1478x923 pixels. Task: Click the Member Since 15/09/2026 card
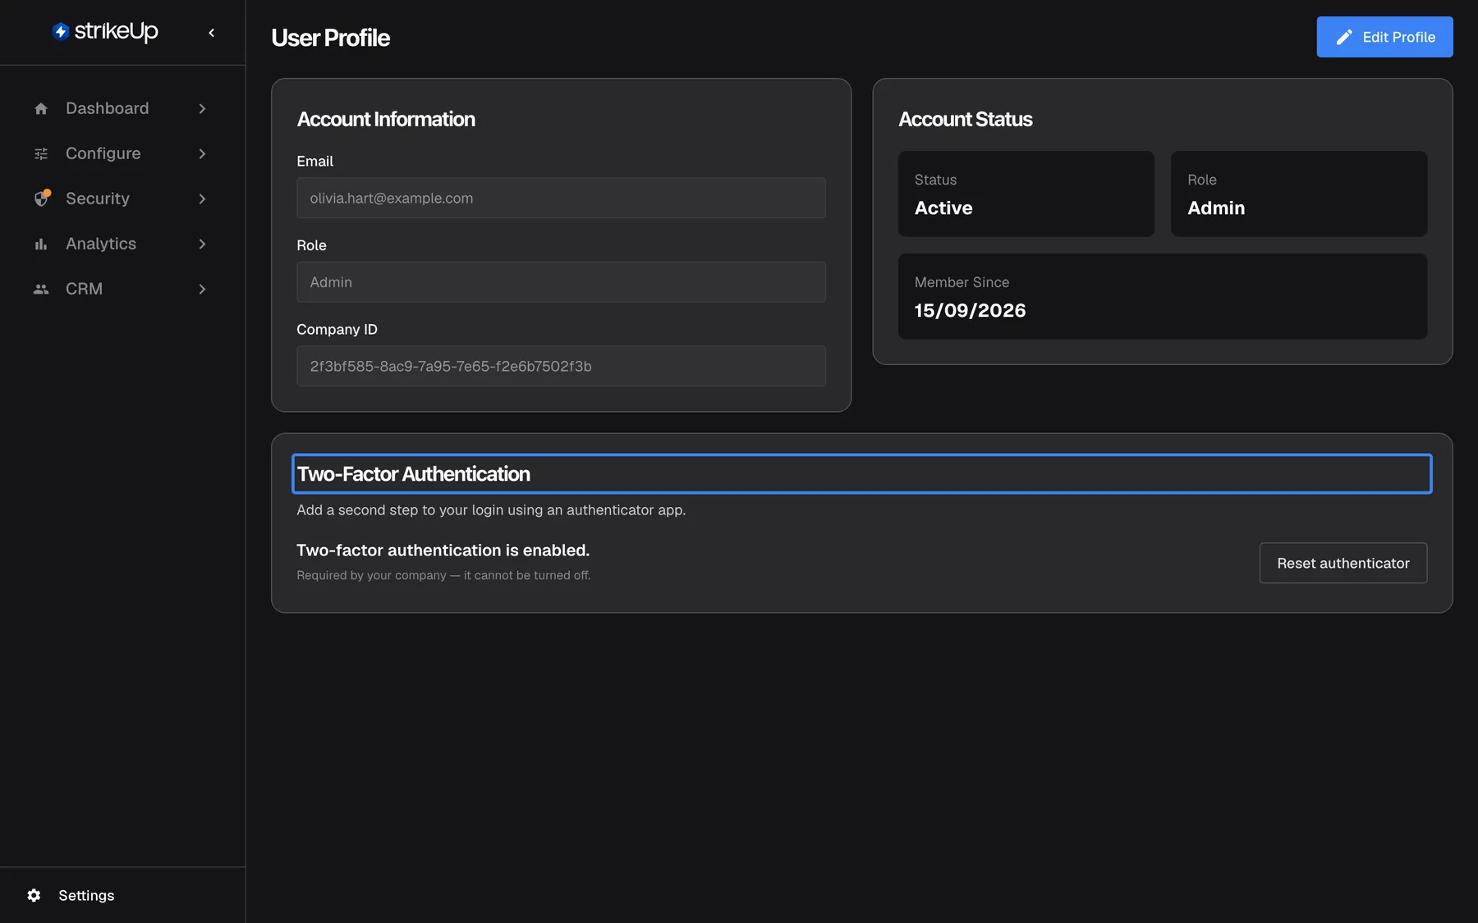pos(1163,296)
